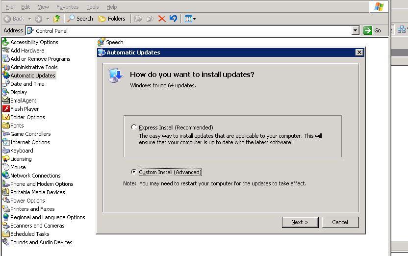The height and width of the screenshot is (256, 408).
Task: Open the Display icon
Action: 6,92
